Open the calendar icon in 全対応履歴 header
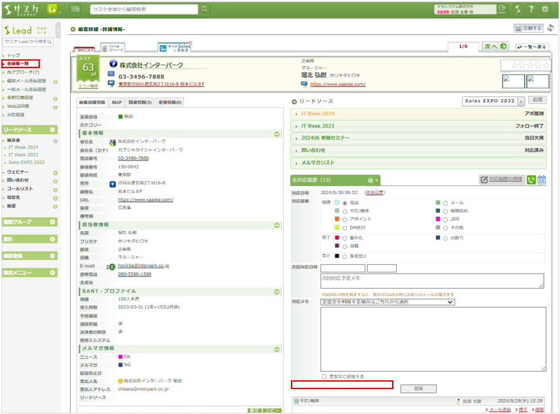 (x=541, y=180)
